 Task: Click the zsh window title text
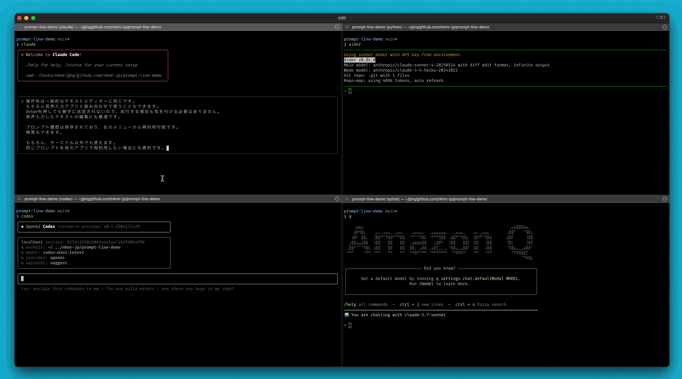click(x=342, y=18)
